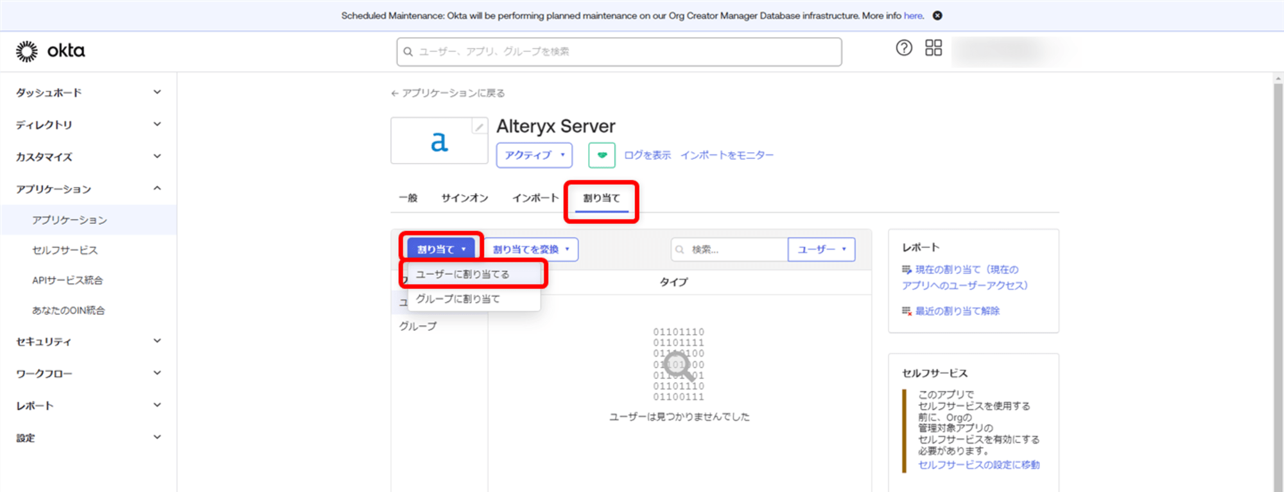The height and width of the screenshot is (492, 1284).
Task: Dismiss the scheduled maintenance banner
Action: pos(937,15)
